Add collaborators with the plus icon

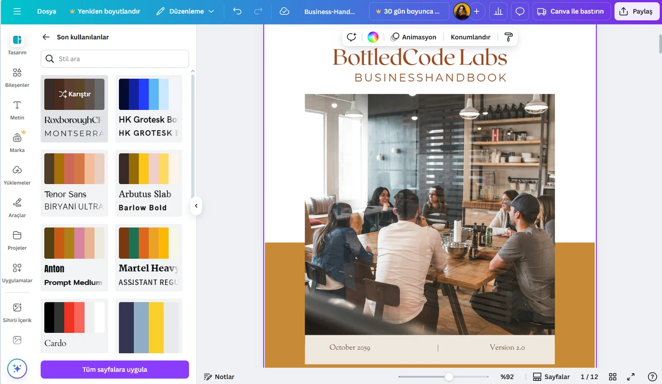pos(477,11)
